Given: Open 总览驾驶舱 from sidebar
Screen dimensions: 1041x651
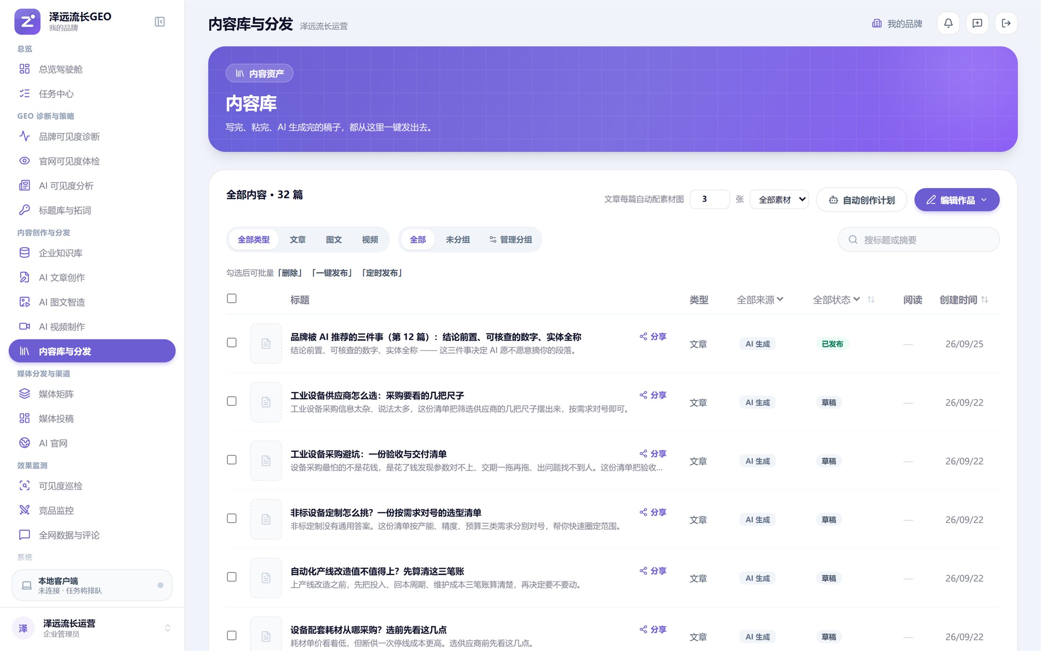Looking at the screenshot, I should tap(92, 69).
